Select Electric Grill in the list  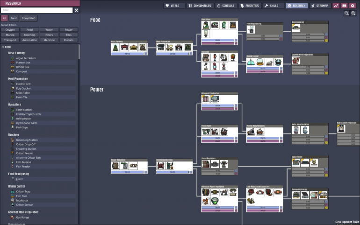click(x=43, y=84)
